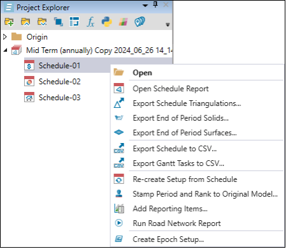
Task: Click the colorful swatch palette toolbar icon
Action: [x=123, y=22]
